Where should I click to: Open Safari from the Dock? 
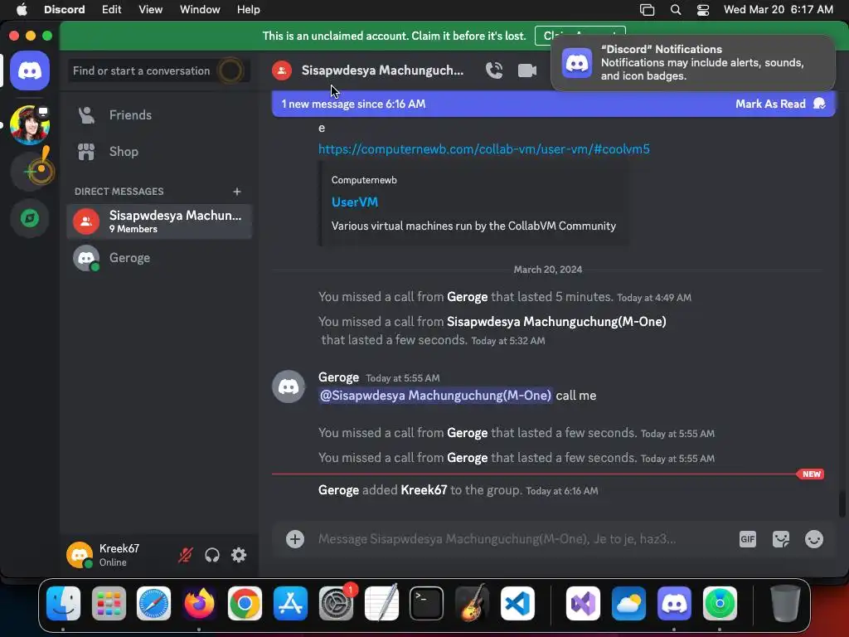coord(153,604)
